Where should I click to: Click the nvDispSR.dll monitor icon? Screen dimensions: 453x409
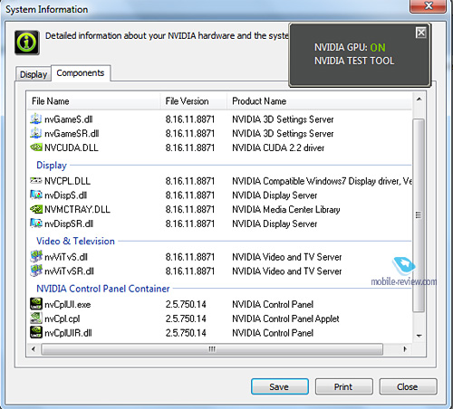[x=36, y=224]
